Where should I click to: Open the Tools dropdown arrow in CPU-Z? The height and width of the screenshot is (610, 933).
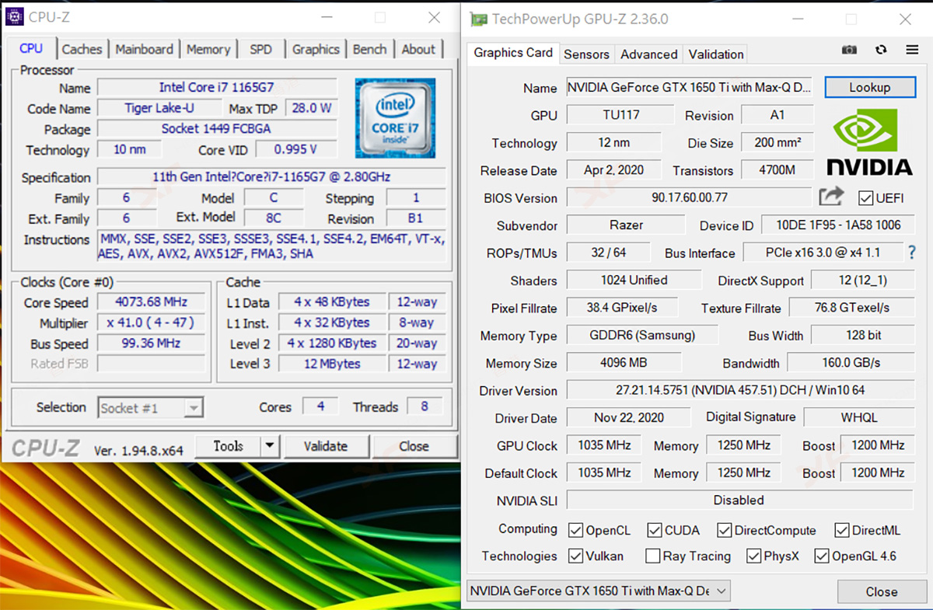pyautogui.click(x=270, y=446)
